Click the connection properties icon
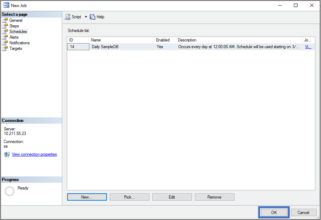 point(7,155)
